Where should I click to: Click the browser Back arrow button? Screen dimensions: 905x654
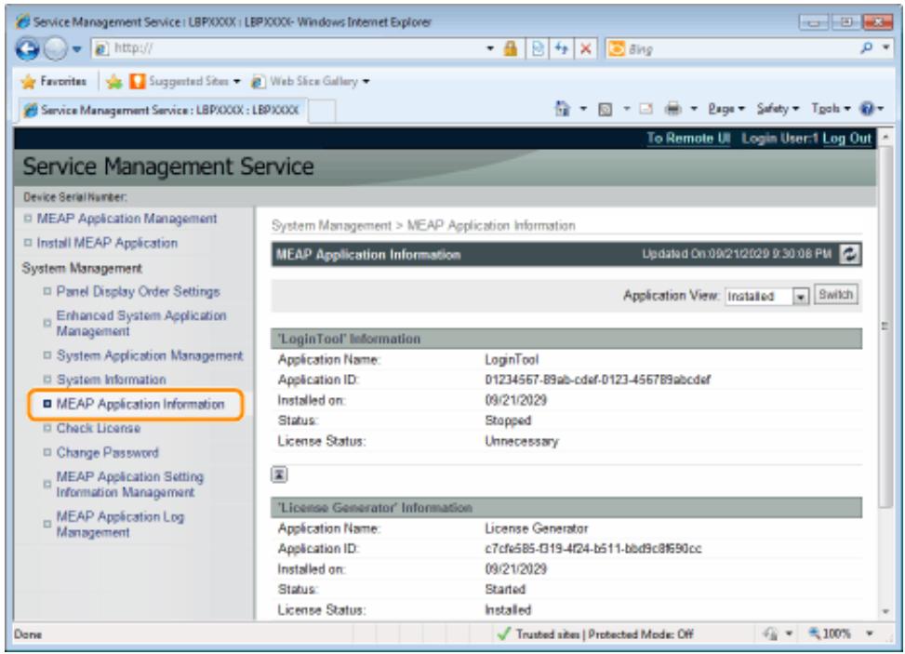click(27, 49)
